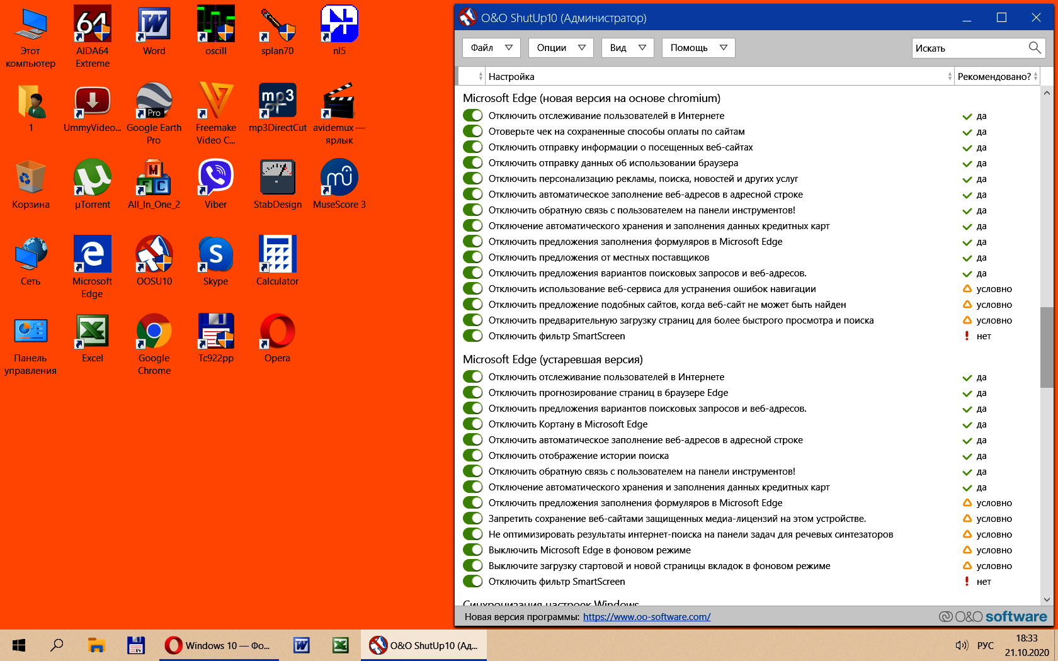The height and width of the screenshot is (661, 1058).
Task: Open the taskbar search icon
Action: (x=57, y=645)
